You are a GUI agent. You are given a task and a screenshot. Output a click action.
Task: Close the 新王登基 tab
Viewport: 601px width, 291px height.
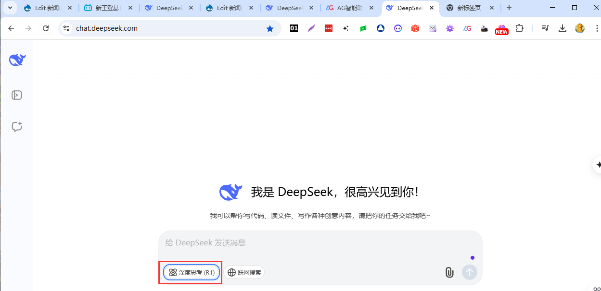click(x=130, y=8)
